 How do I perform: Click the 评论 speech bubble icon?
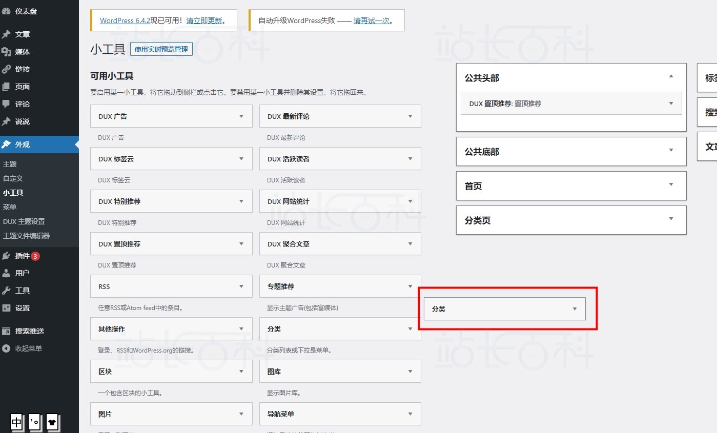tap(6, 104)
